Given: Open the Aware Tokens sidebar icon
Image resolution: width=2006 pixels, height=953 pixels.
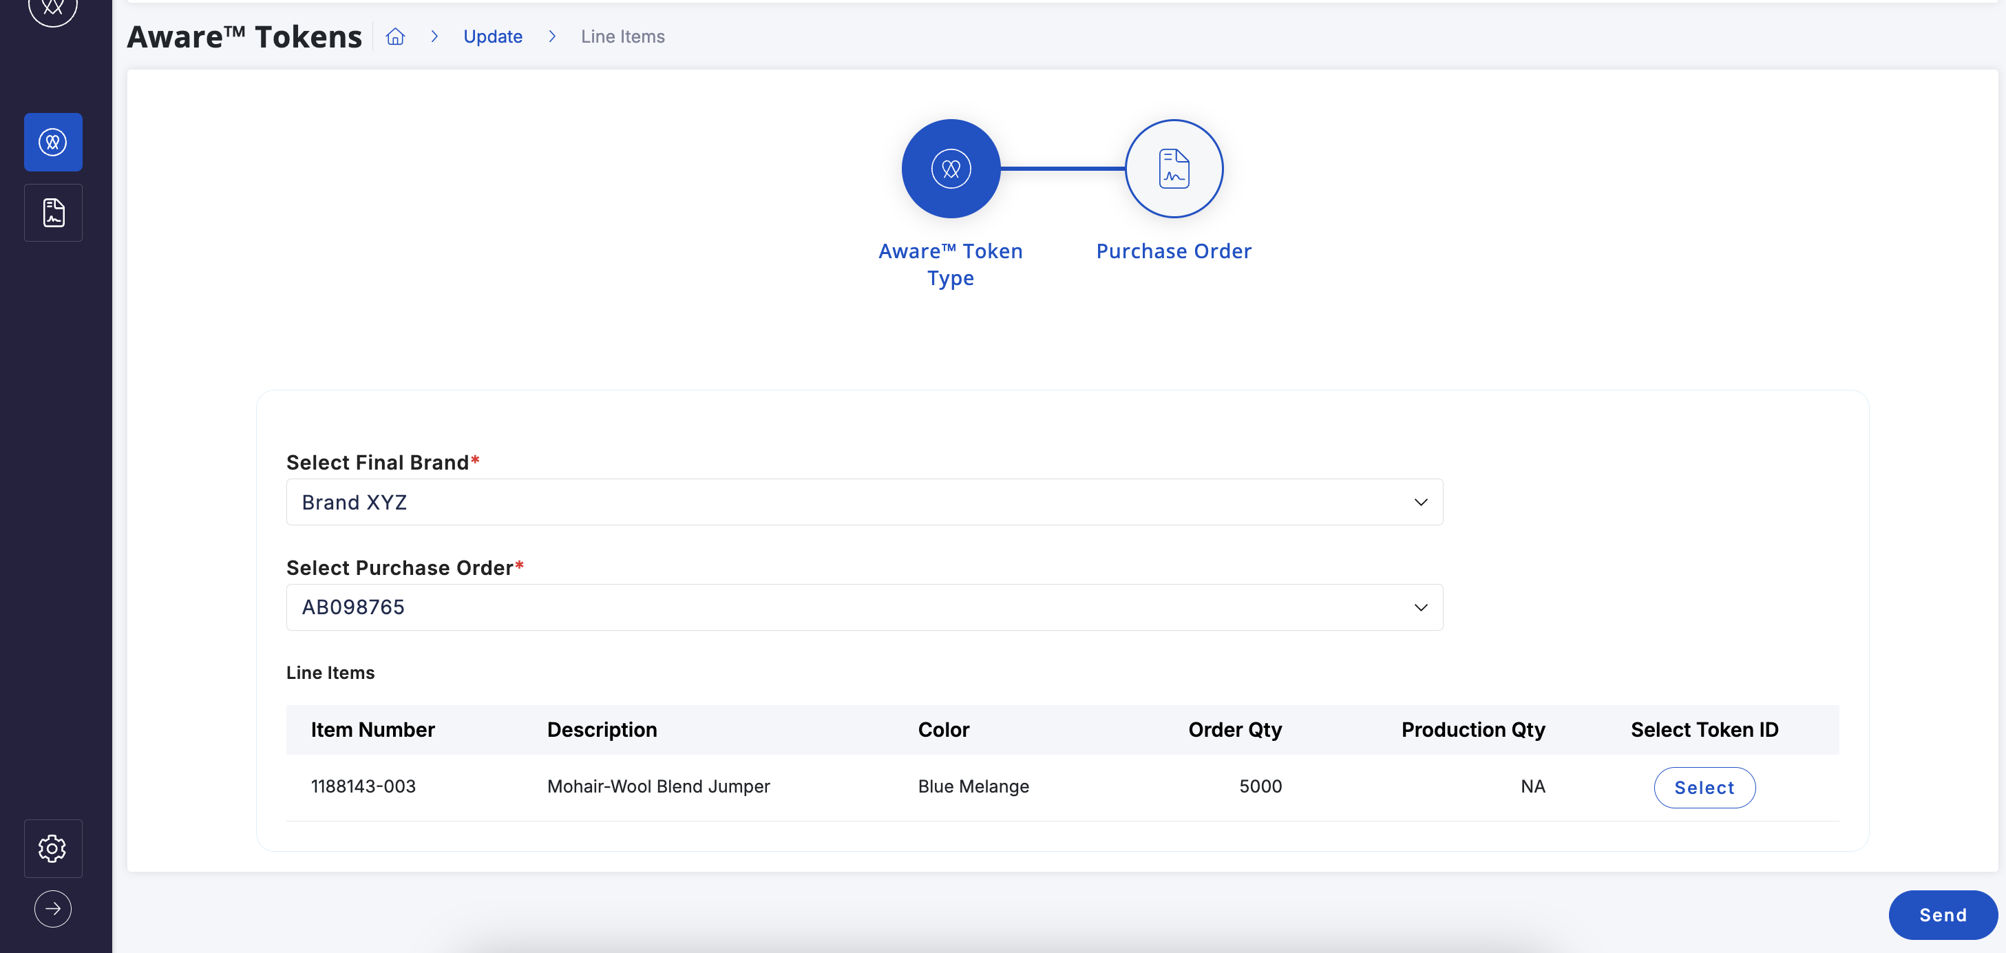Looking at the screenshot, I should (x=53, y=142).
